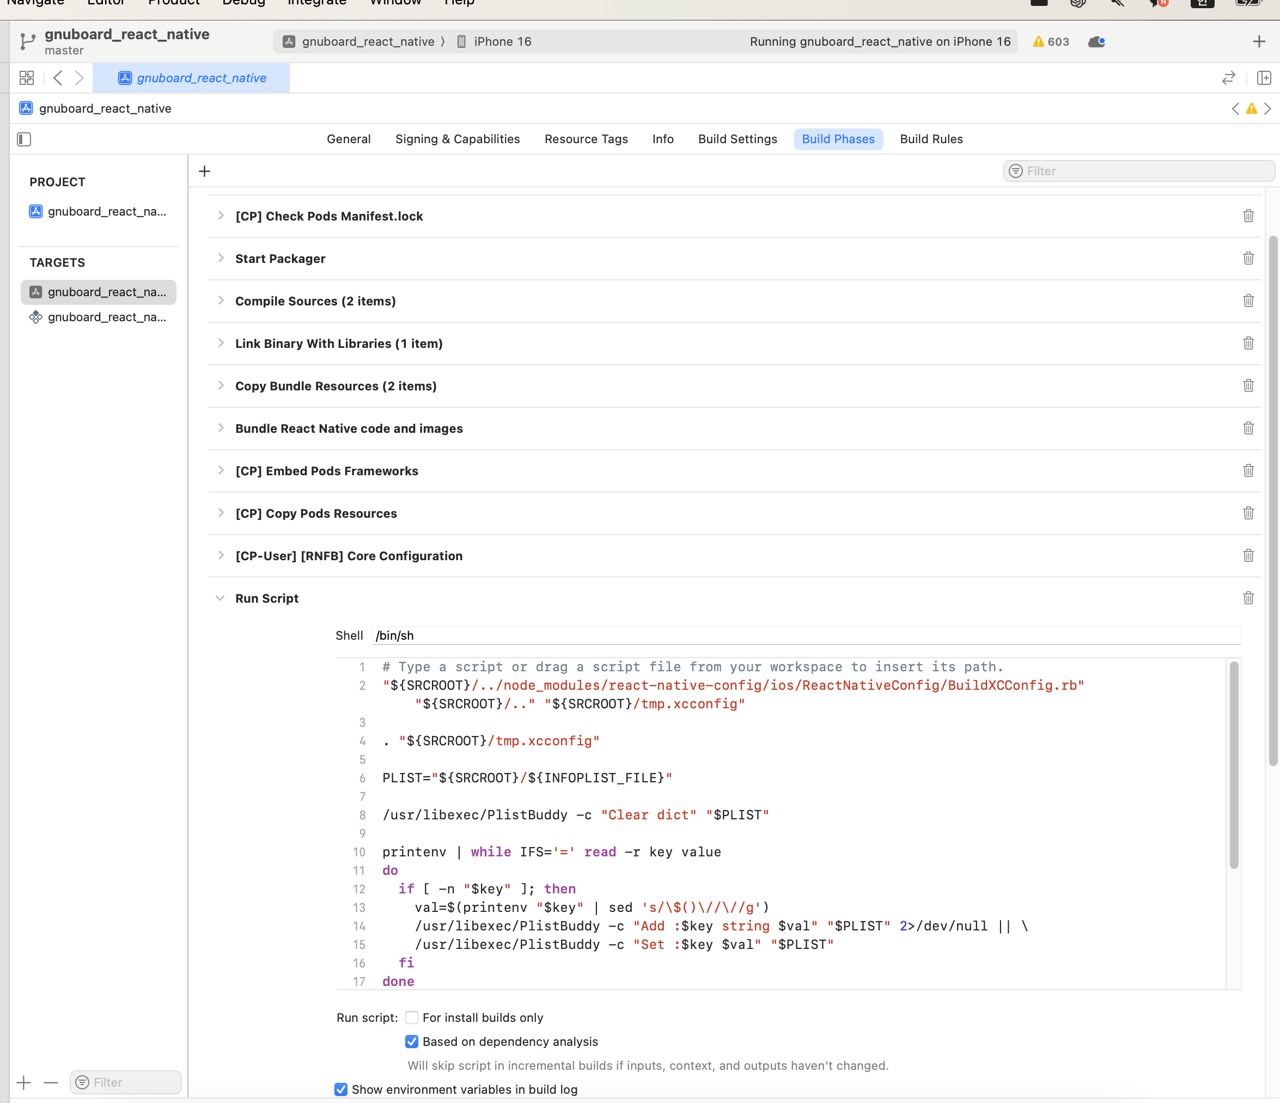The height and width of the screenshot is (1103, 1280).
Task: Delete RNFB Core Configuration phase
Action: (1248, 556)
